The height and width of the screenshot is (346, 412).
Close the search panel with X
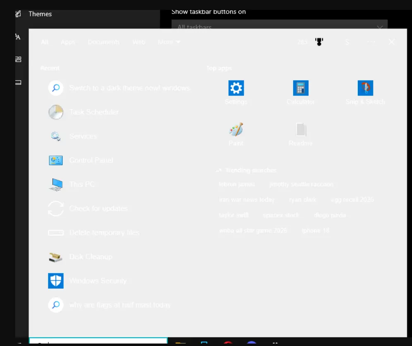click(x=391, y=42)
